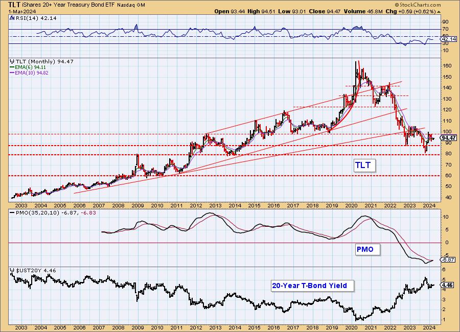Click the 'PMO(35,20,10) -6.87, -6.83' label
This screenshot has height=332, width=460.
(x=56, y=212)
